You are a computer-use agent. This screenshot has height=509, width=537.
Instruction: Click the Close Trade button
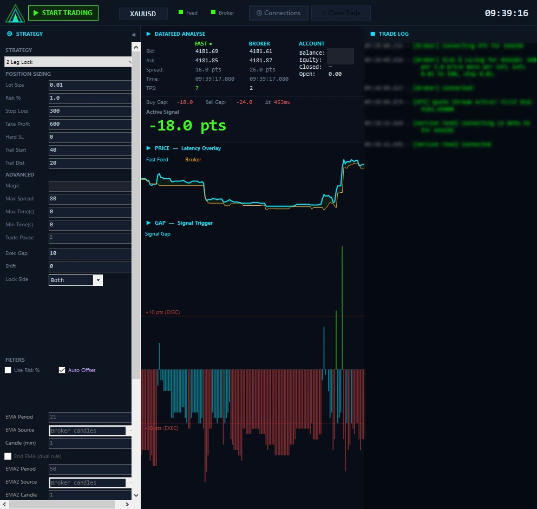pos(340,13)
